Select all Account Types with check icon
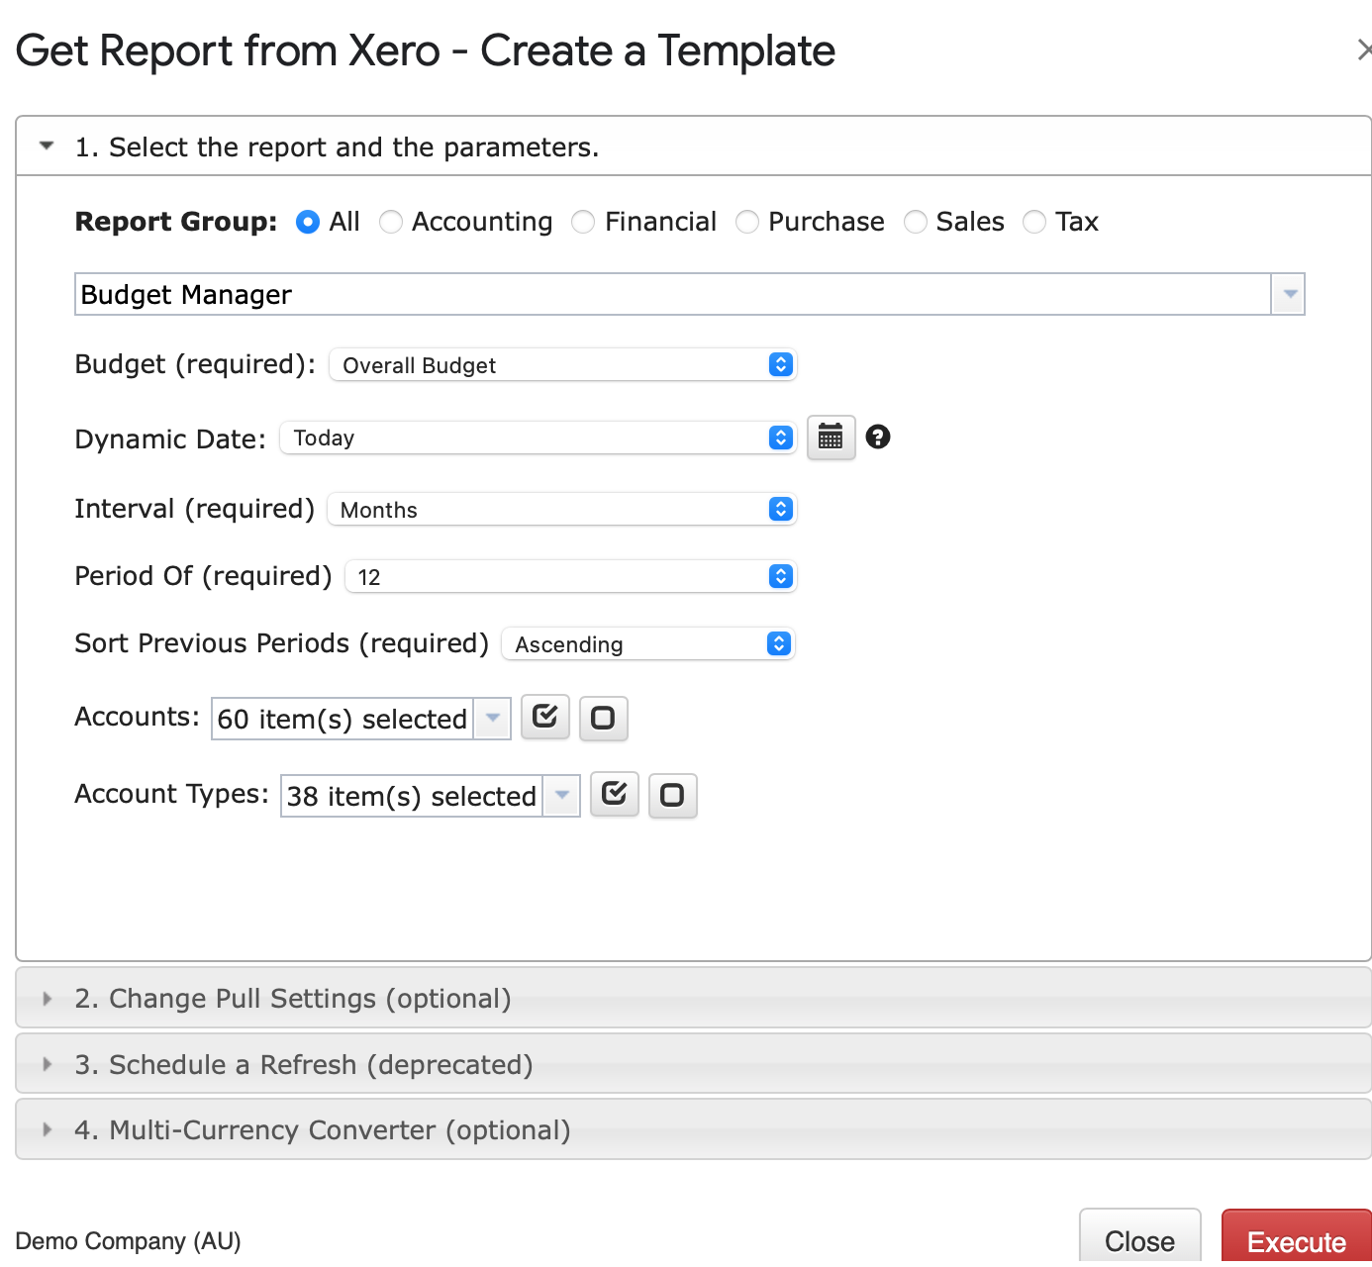Screen dimensions: 1372x1267 pos(615,794)
